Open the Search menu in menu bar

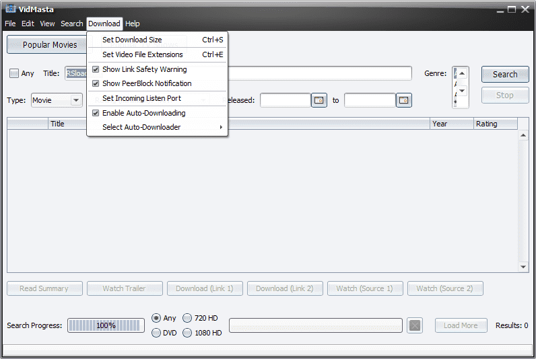click(71, 24)
